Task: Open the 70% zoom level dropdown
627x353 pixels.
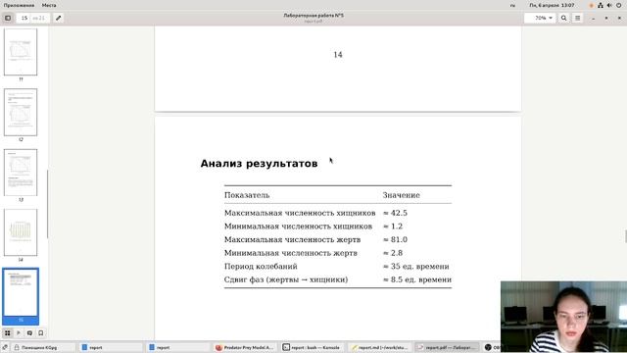Action: click(540, 18)
